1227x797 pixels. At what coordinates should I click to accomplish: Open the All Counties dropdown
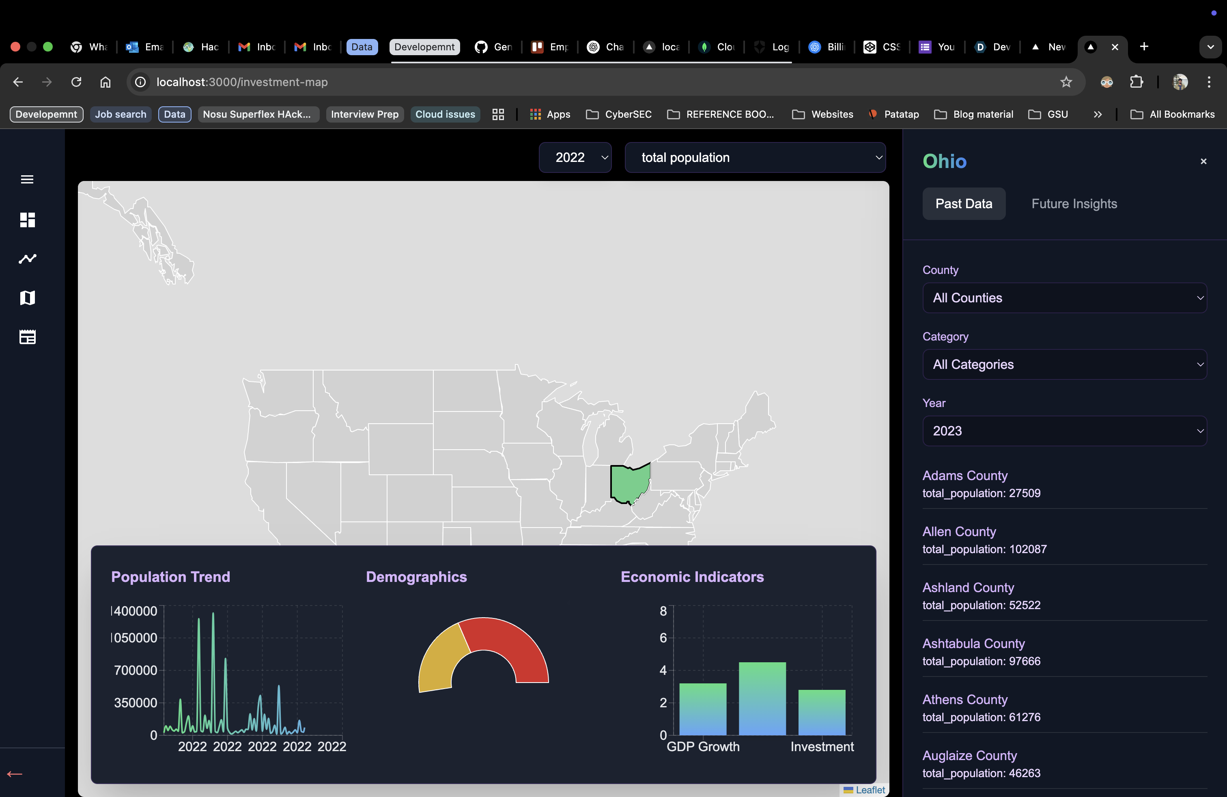[x=1064, y=298]
